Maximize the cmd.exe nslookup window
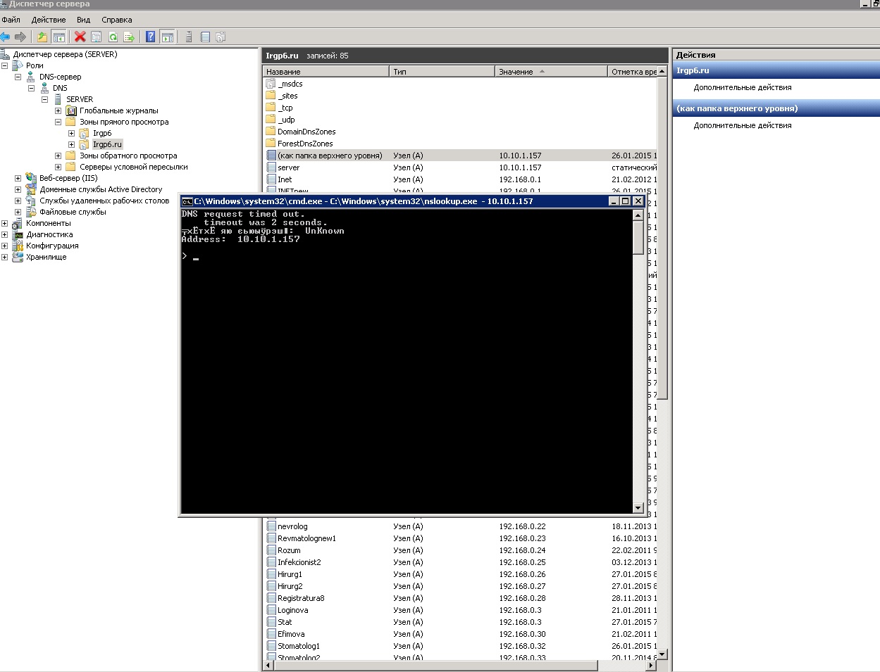Screen dimensions: 880x672 click(x=625, y=201)
